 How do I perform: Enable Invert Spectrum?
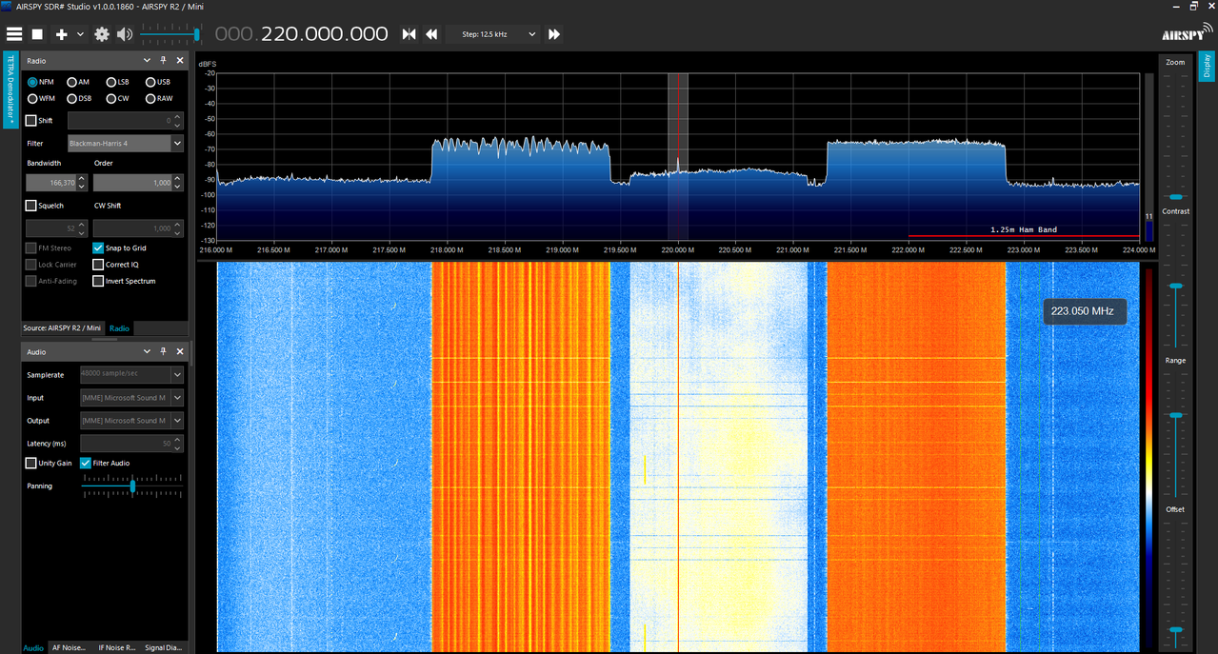pos(98,281)
